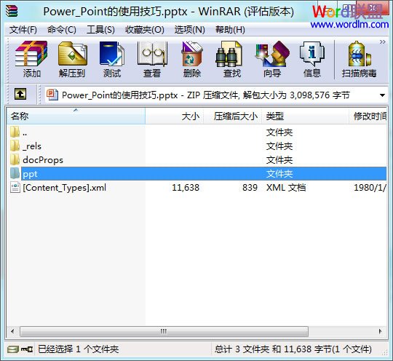
Task: Click the parent folder '..' icon
Action: (x=15, y=132)
